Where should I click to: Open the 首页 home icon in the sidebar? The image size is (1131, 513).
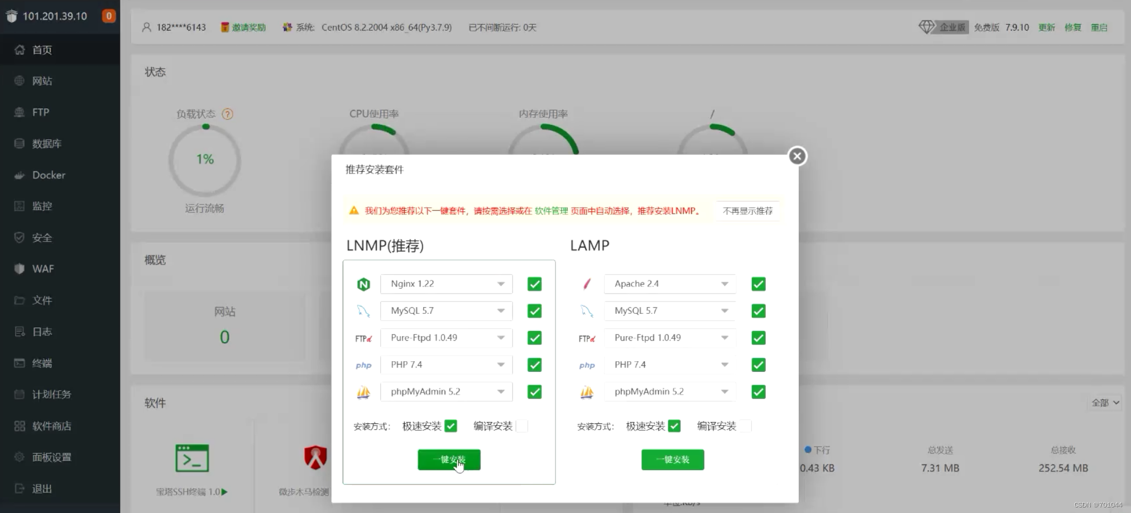[x=20, y=50]
